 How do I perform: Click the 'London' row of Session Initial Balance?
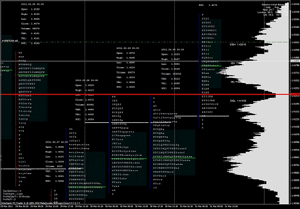coord(273,12)
